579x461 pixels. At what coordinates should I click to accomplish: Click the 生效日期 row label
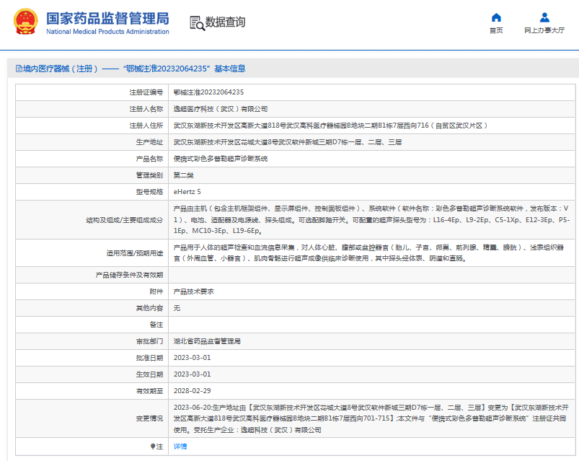click(149, 374)
